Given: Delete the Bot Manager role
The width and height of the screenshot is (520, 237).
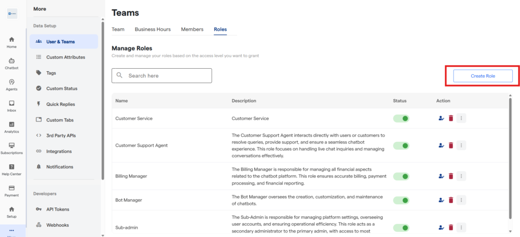Looking at the screenshot, I should click(450, 200).
